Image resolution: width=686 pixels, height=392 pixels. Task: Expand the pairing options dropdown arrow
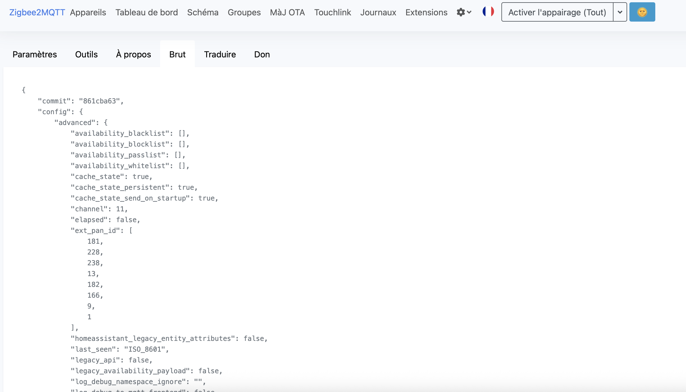(x=620, y=12)
